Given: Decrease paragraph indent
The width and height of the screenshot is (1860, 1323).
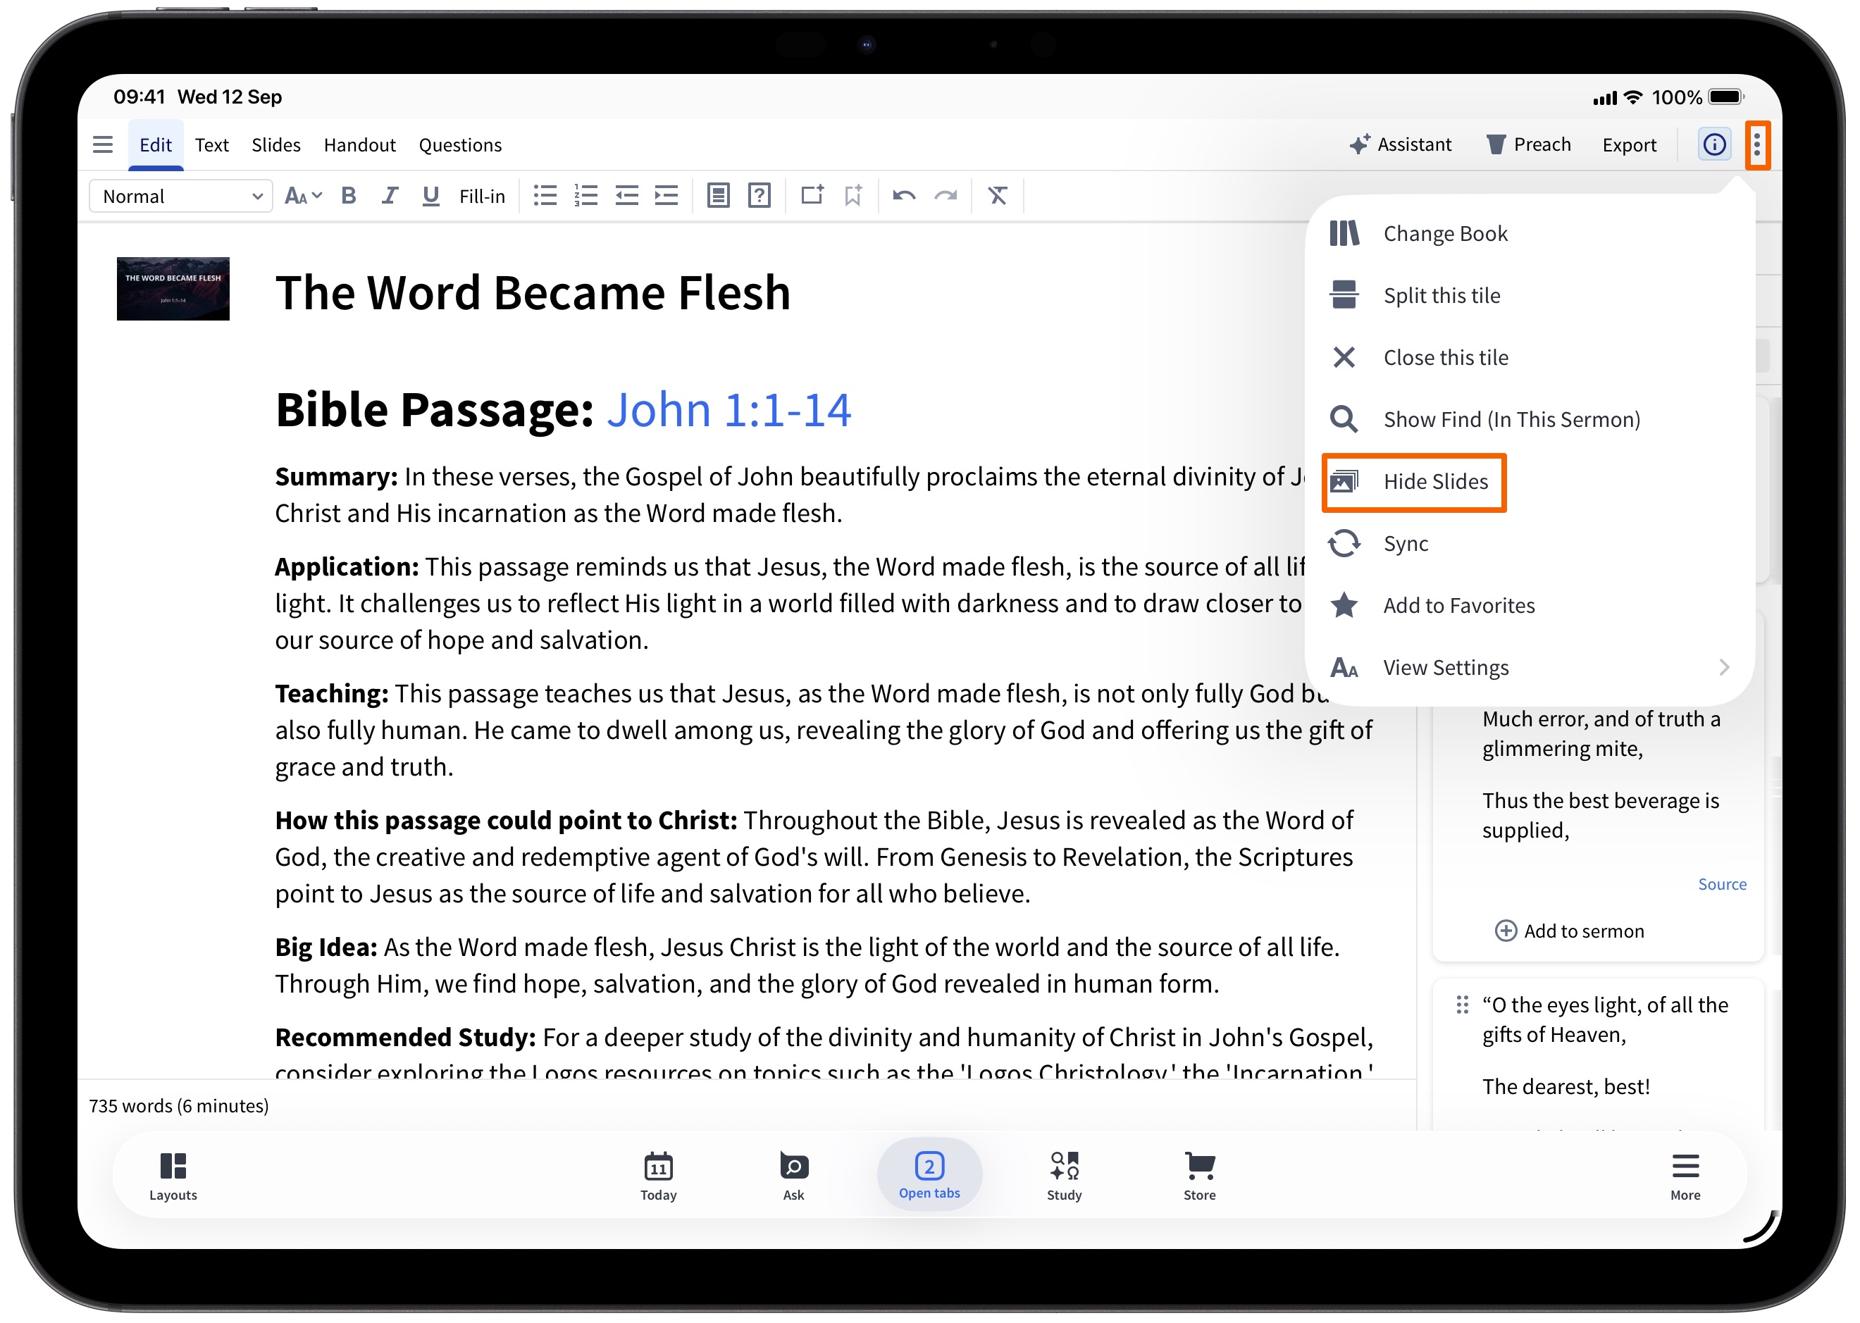Looking at the screenshot, I should [x=626, y=197].
